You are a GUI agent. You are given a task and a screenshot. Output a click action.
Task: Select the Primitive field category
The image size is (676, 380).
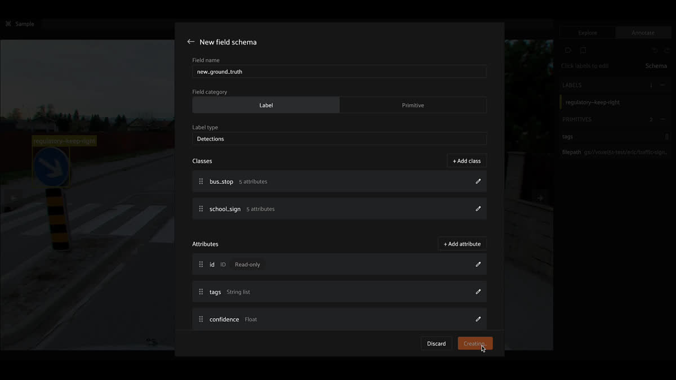[413, 105]
